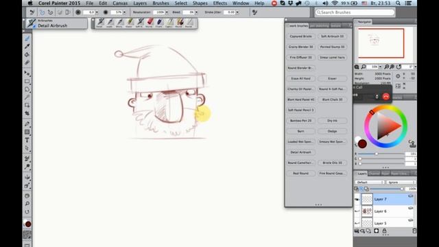Image resolution: width=439 pixels, height=247 pixels.
Task: Open the Detail Airbrush brush selector
Action: tap(56, 23)
